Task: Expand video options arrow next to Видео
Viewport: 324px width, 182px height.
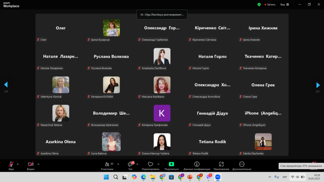Action: pyautogui.click(x=38, y=164)
